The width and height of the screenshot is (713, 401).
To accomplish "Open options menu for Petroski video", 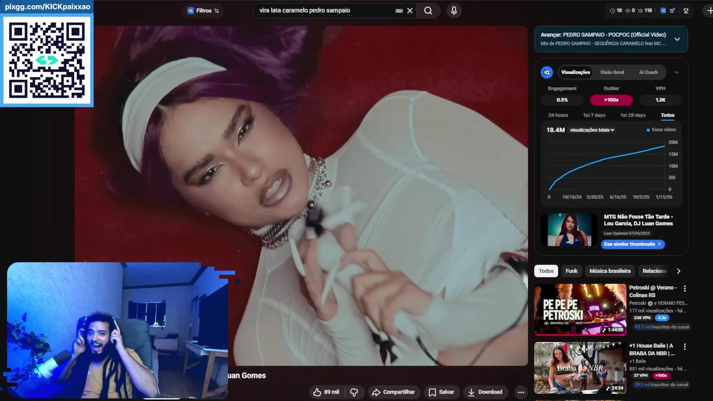I will [685, 288].
